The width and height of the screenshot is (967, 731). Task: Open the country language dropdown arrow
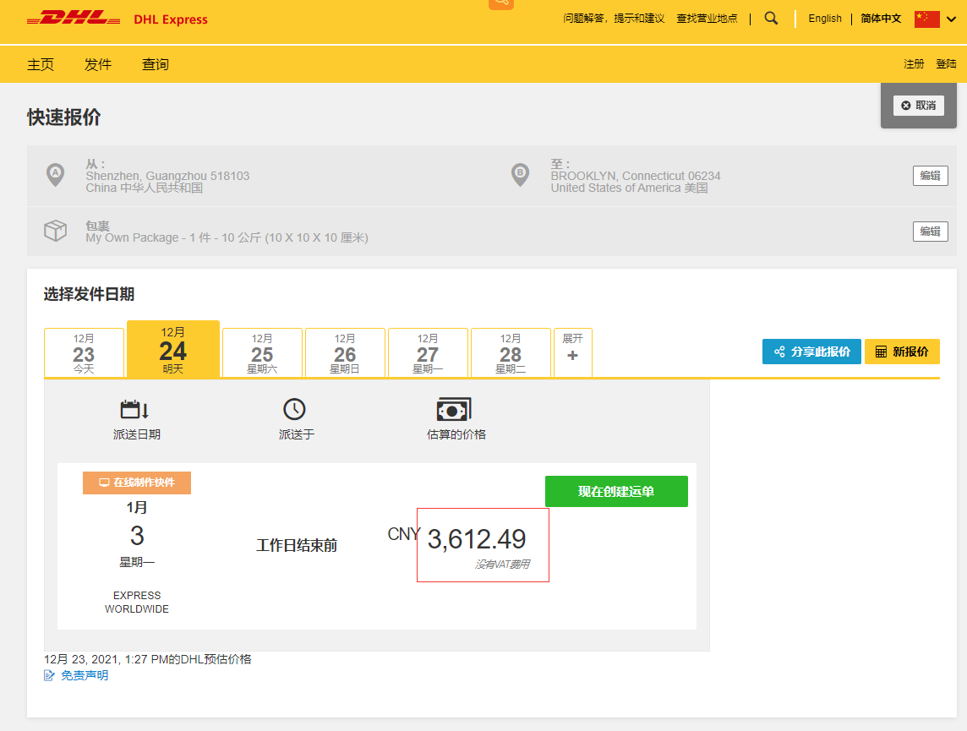click(951, 19)
